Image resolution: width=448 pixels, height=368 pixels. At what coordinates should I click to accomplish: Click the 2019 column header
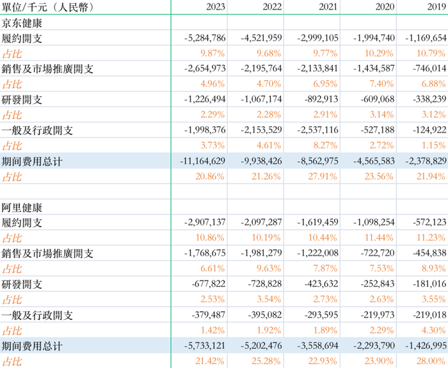click(x=437, y=6)
